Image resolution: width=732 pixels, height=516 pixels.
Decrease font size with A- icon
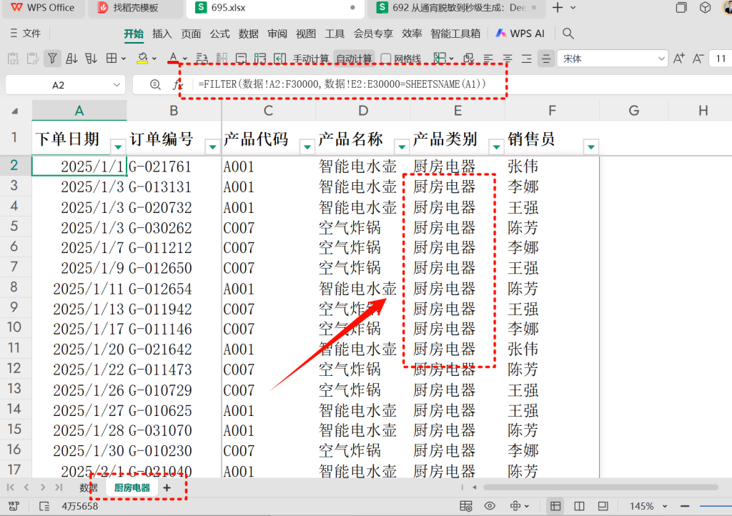tap(698, 59)
